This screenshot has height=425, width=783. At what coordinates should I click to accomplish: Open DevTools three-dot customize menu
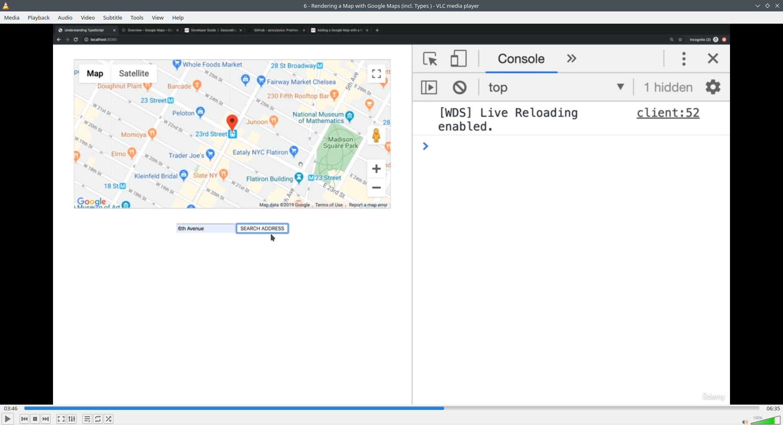coord(684,59)
